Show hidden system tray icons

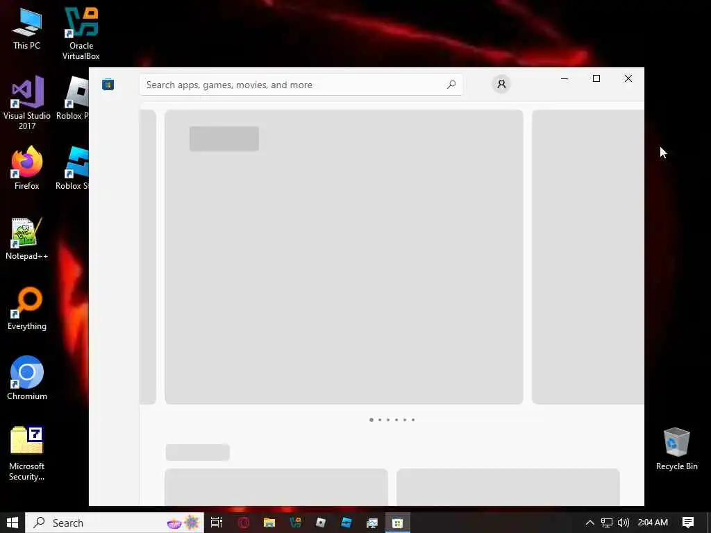tap(589, 523)
